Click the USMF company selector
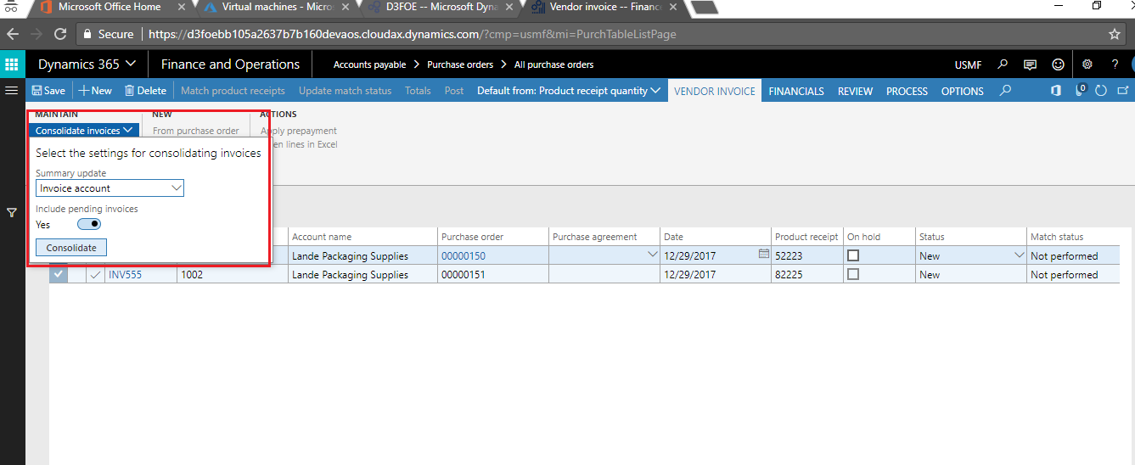 (969, 64)
